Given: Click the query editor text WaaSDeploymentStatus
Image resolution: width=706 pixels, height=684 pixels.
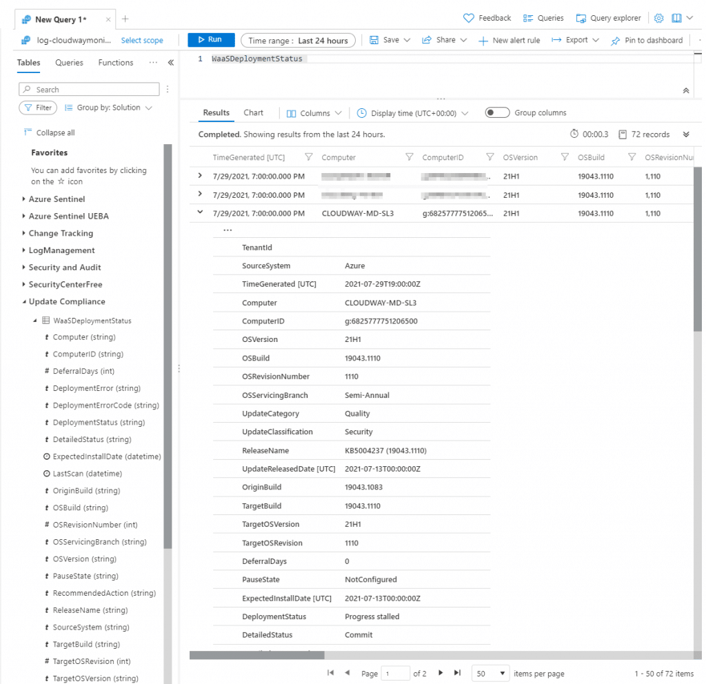Looking at the screenshot, I should (x=257, y=59).
